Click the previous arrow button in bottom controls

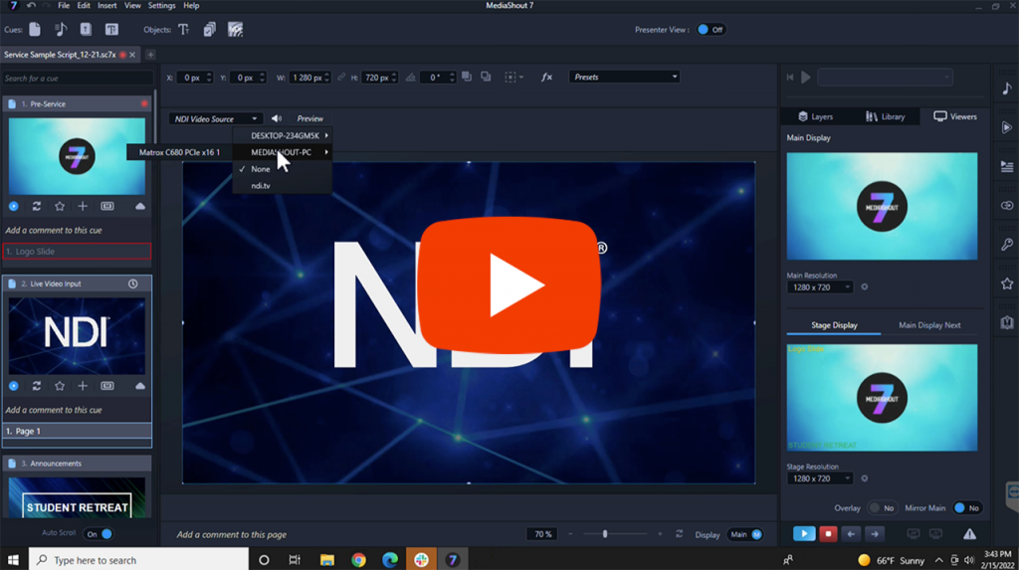852,534
